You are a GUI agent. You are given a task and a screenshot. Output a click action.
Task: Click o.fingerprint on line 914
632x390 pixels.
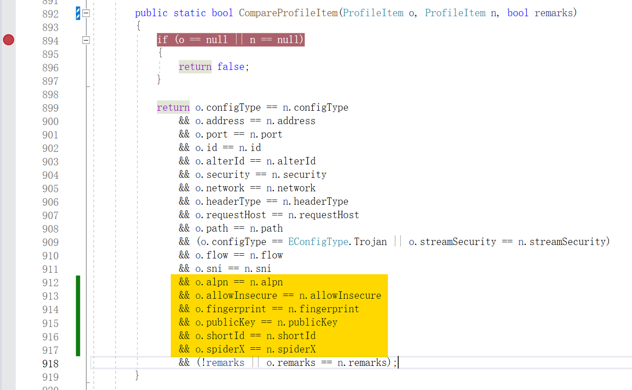pyautogui.click(x=230, y=309)
